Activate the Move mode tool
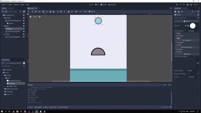 pyautogui.click(x=33, y=12)
